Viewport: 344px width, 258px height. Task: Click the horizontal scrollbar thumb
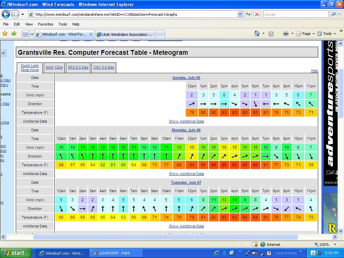tap(165, 237)
